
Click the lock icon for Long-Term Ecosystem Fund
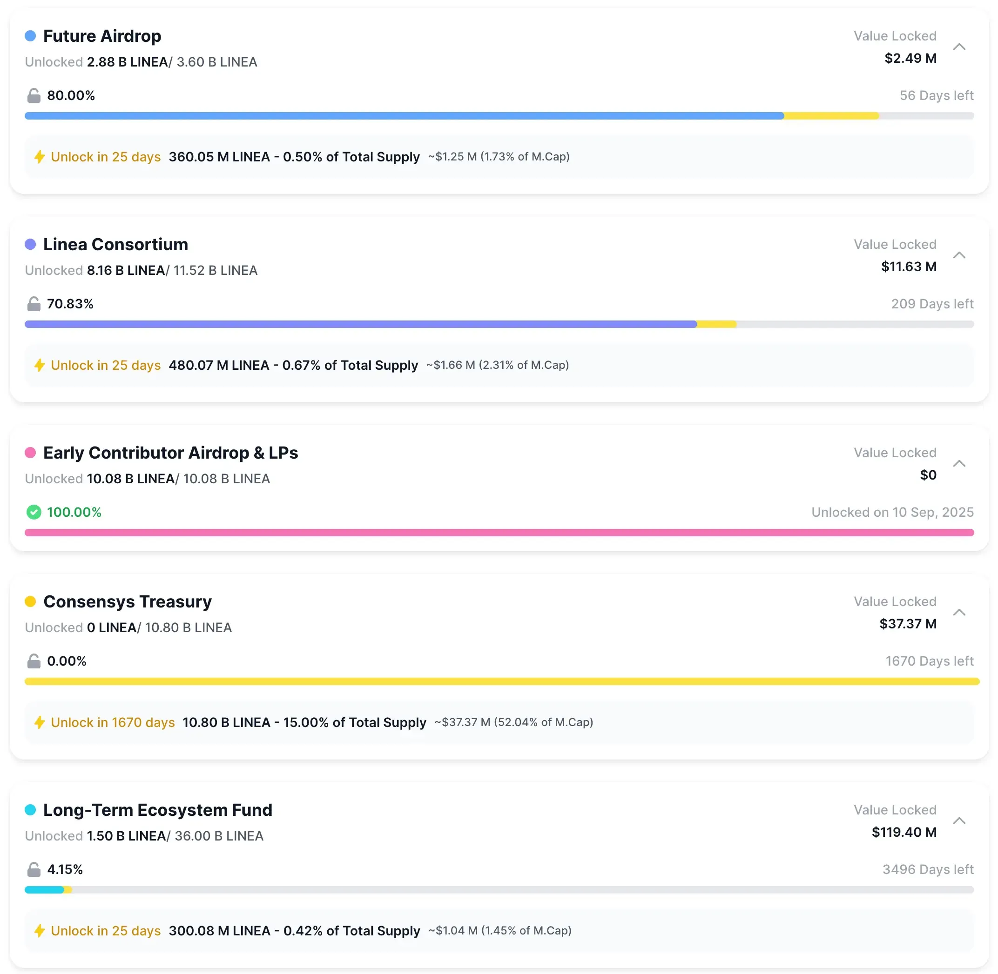(33, 869)
